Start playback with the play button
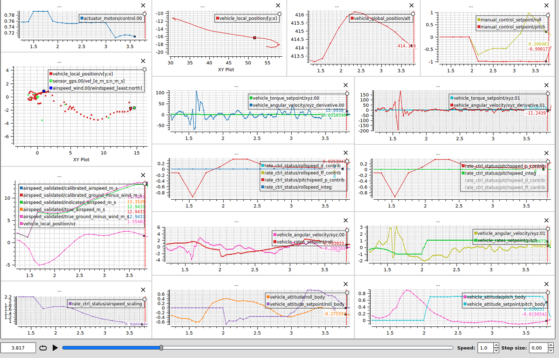This screenshot has height=358, width=559. coord(55,347)
